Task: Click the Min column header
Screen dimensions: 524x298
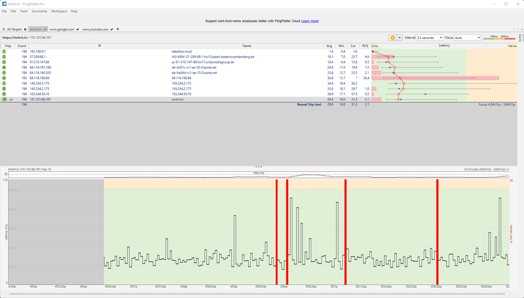Action: pos(341,46)
